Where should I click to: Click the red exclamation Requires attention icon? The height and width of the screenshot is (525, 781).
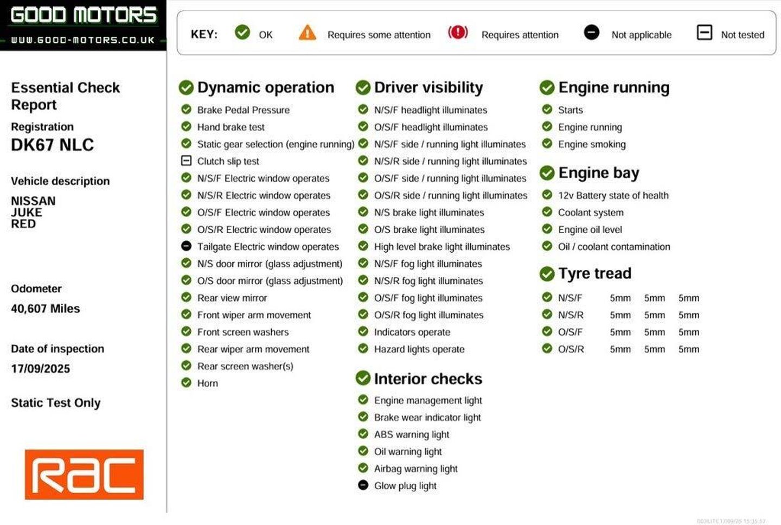click(458, 33)
